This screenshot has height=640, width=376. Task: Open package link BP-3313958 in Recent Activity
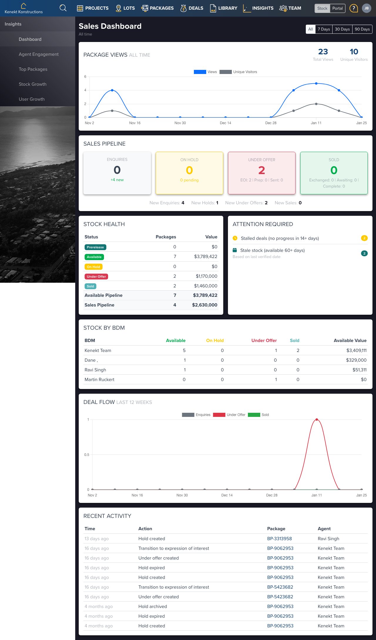279,538
